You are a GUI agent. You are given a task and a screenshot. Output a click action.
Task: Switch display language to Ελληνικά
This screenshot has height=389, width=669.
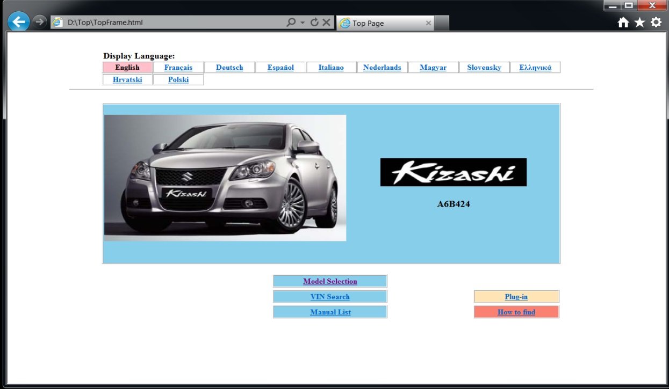click(x=535, y=68)
